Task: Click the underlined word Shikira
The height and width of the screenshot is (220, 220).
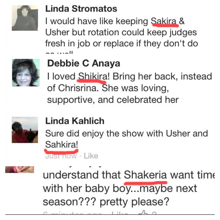Action: (92, 76)
